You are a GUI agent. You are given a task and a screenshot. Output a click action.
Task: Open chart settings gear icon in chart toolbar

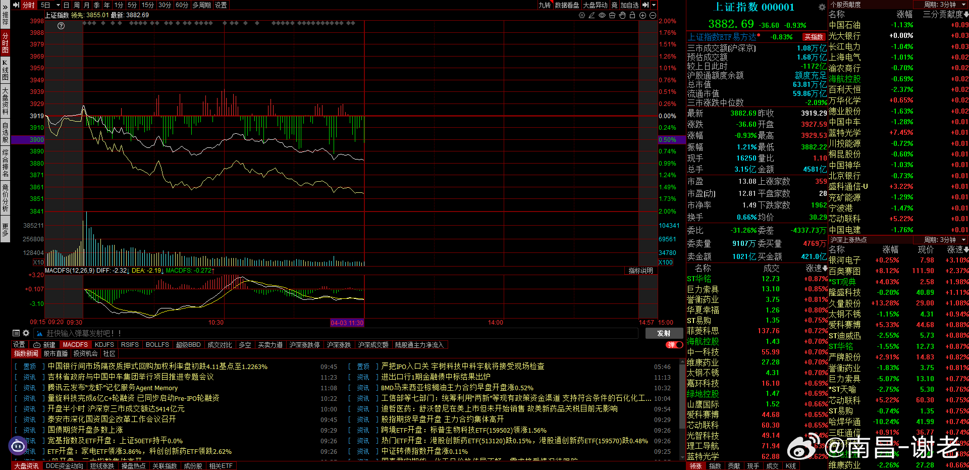pos(582,15)
